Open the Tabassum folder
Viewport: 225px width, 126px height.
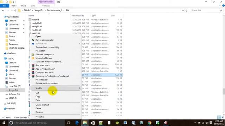[x=13, y=44]
